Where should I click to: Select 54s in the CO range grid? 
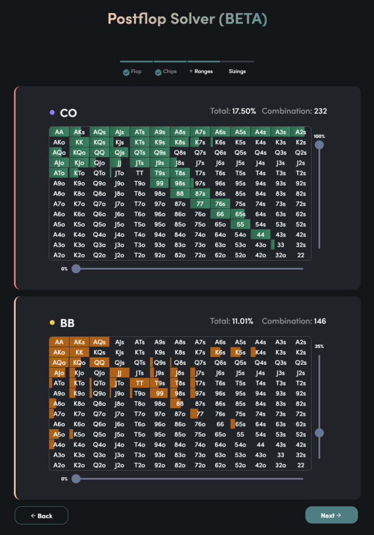pyautogui.click(x=260, y=224)
